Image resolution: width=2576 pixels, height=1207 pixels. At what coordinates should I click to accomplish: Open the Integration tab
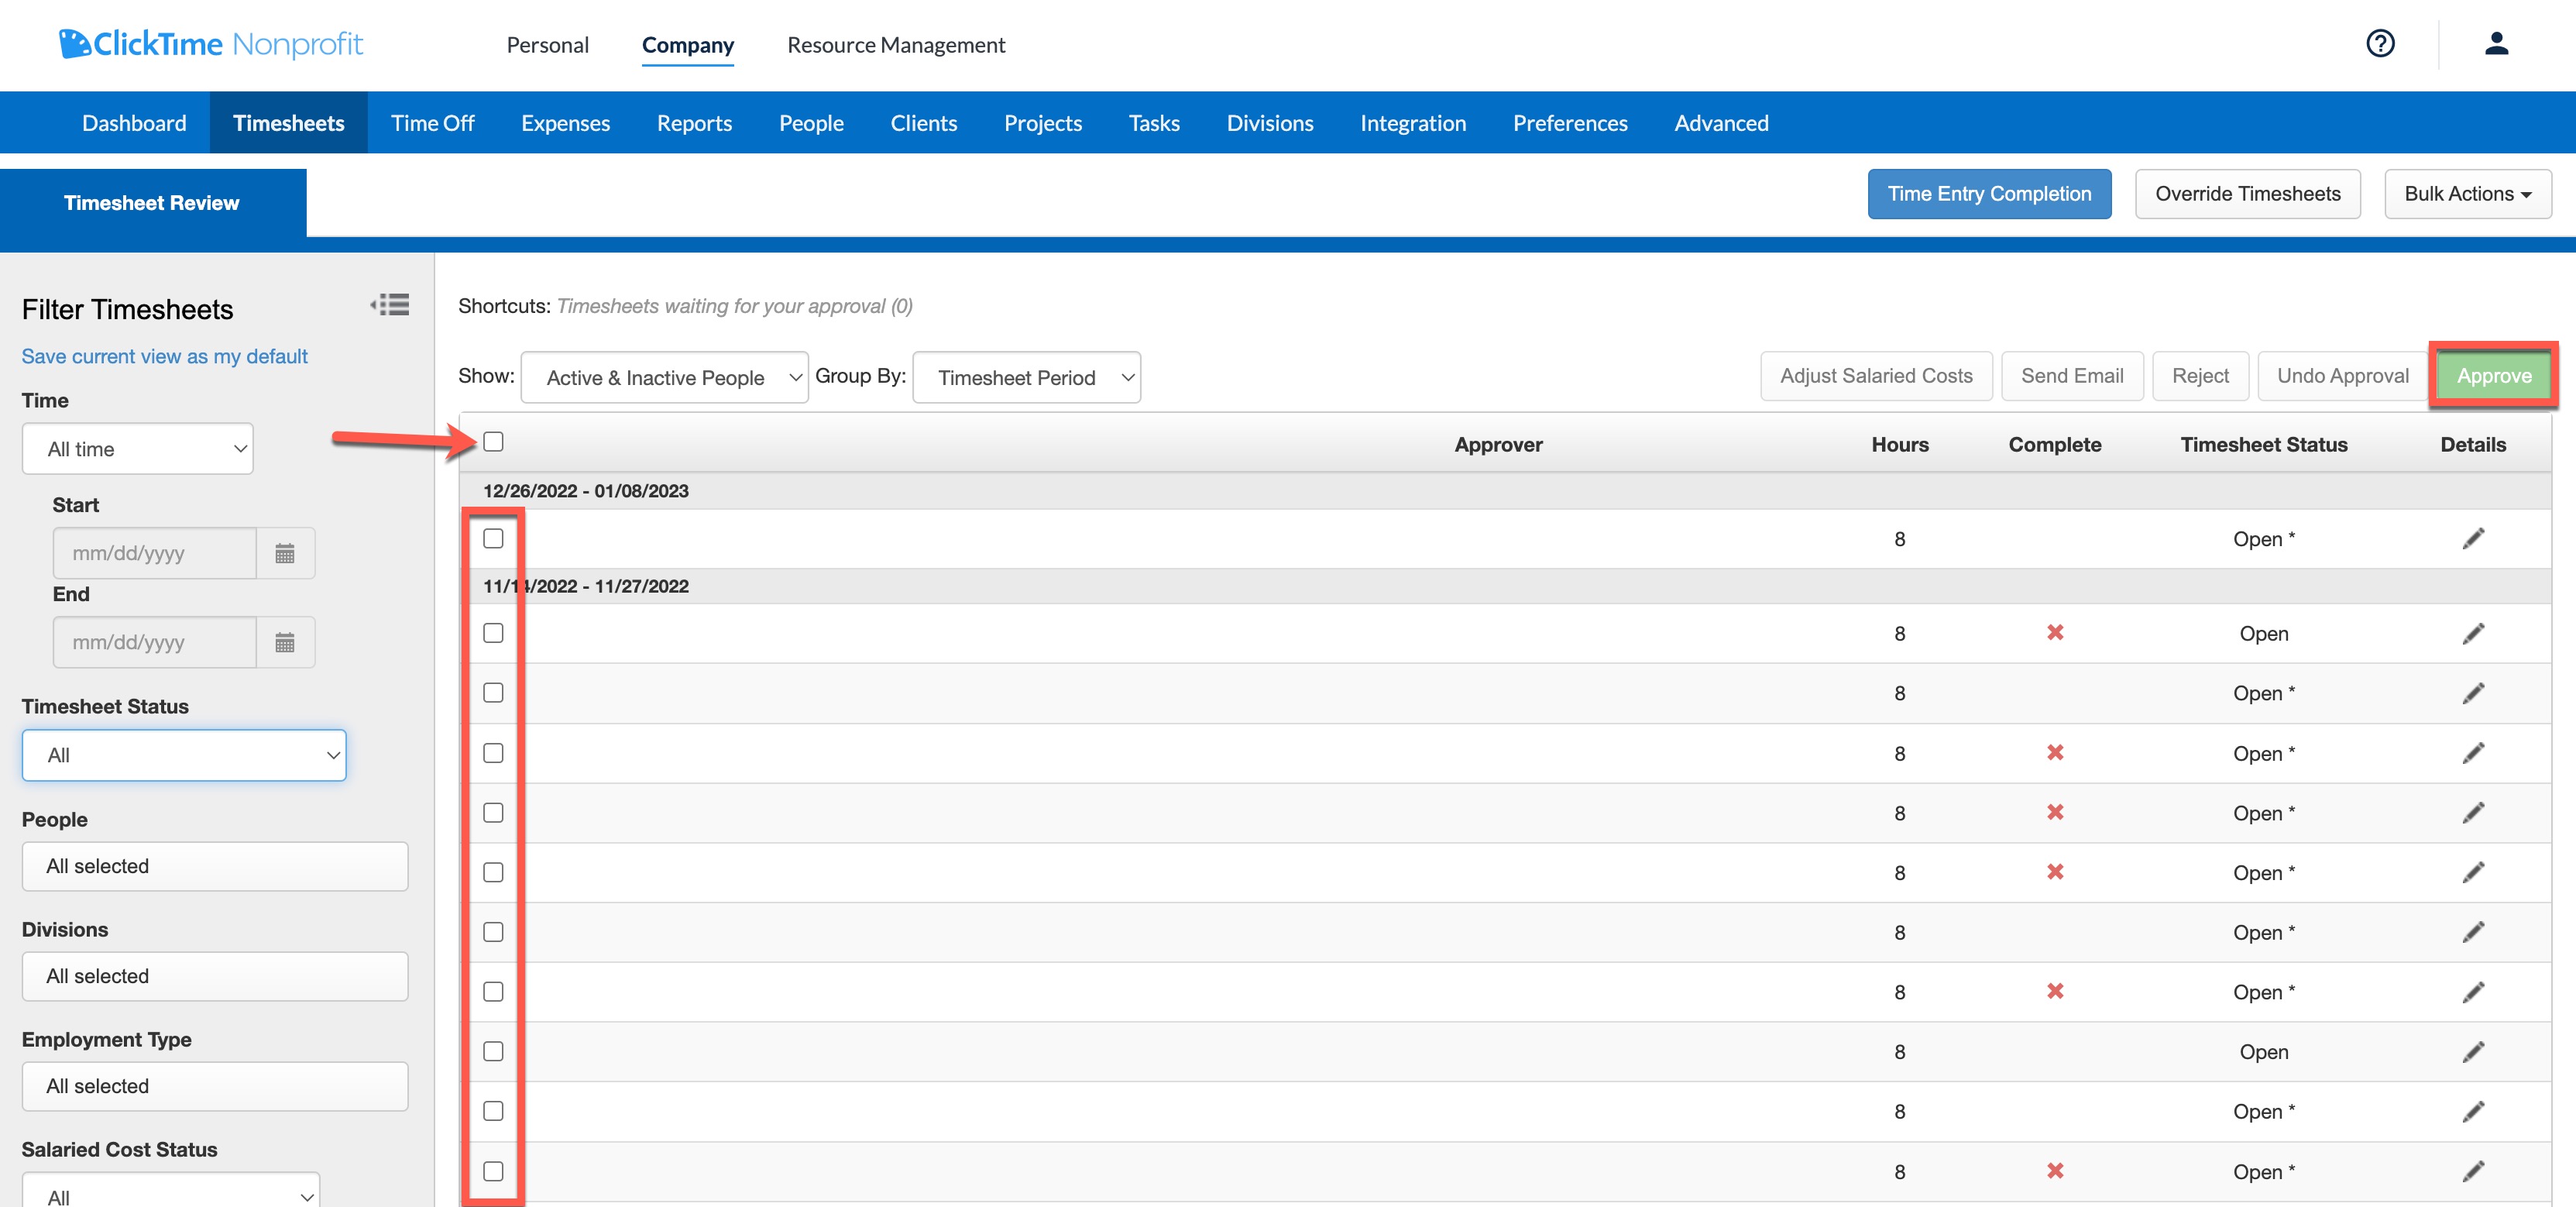(1413, 123)
